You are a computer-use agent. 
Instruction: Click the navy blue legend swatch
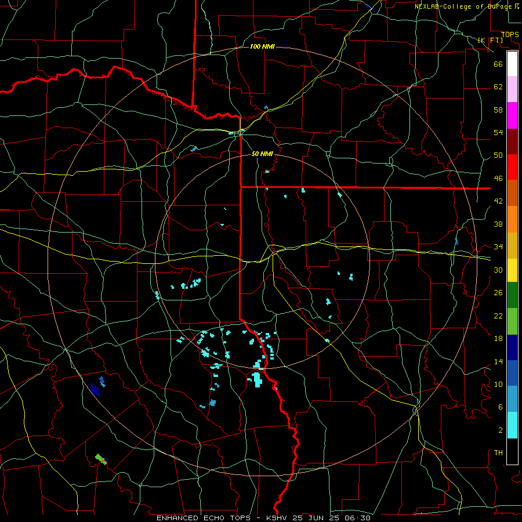coord(512,347)
